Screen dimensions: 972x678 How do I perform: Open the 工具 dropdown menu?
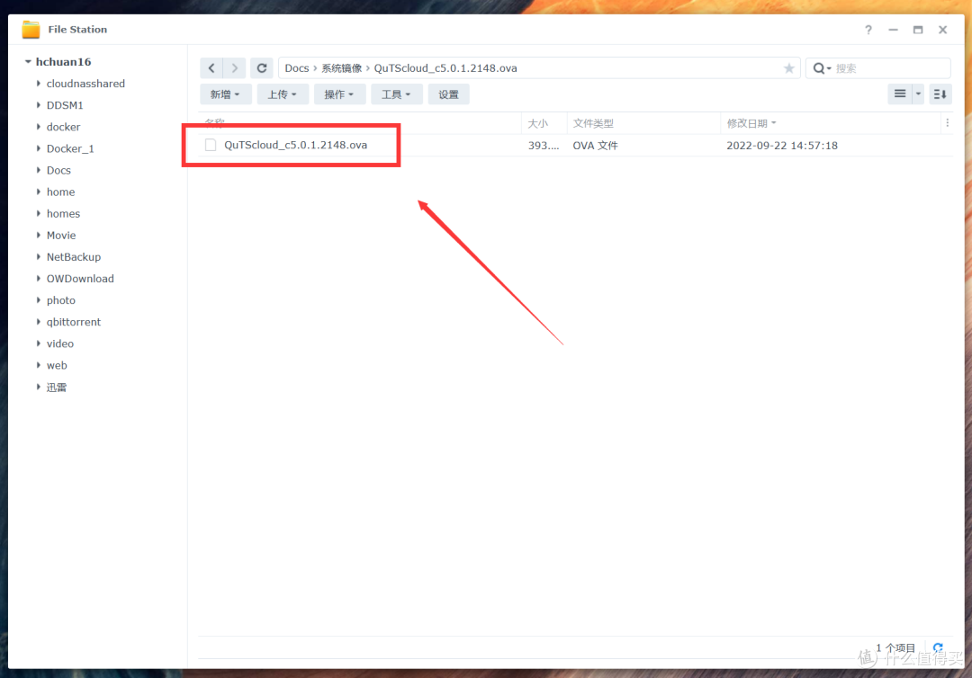[x=396, y=94]
